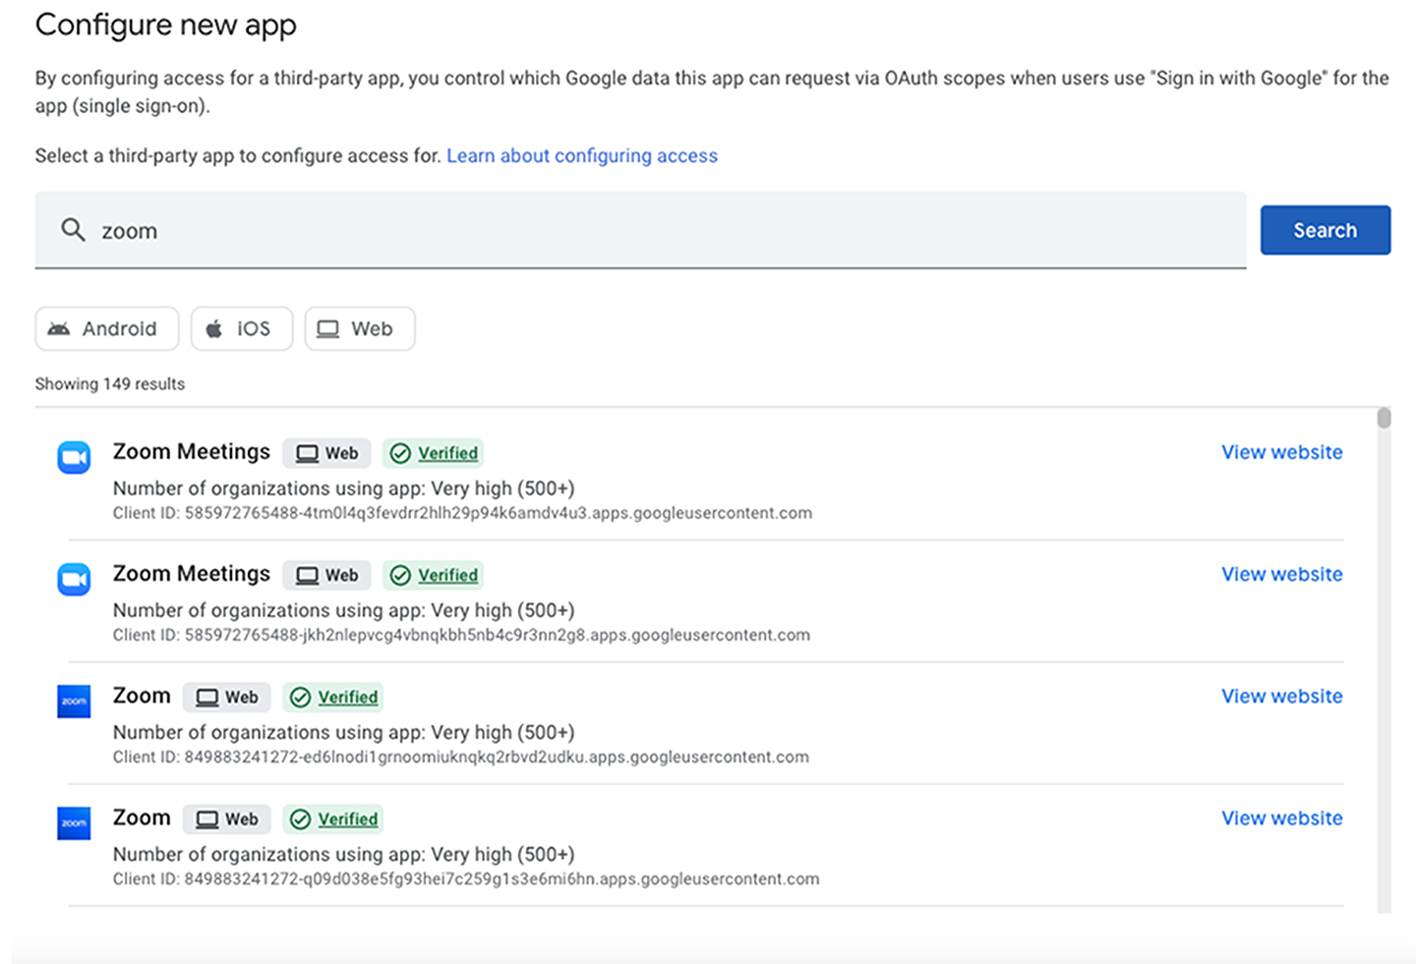Filter results by iOS

242,328
